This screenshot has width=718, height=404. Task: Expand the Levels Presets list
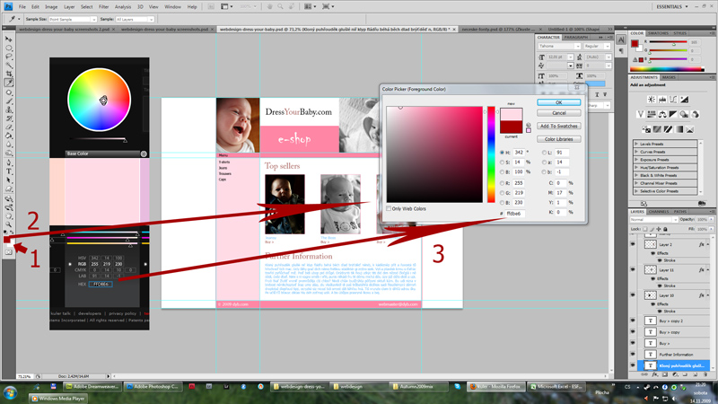(x=638, y=144)
